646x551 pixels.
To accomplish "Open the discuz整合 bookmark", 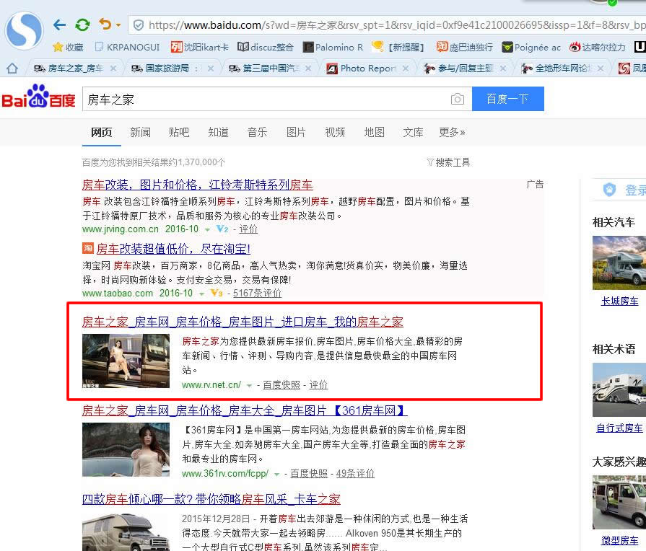I will (266, 48).
